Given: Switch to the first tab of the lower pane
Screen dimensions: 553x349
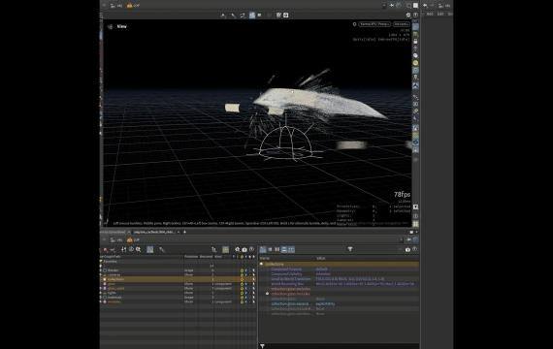Looking at the screenshot, I should click(113, 232).
